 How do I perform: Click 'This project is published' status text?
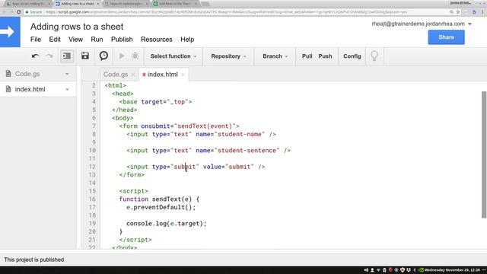tap(33, 260)
